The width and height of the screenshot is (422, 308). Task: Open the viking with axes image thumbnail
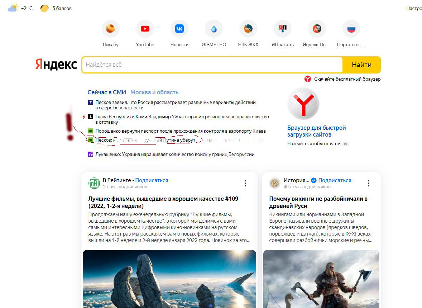[x=321, y=279]
